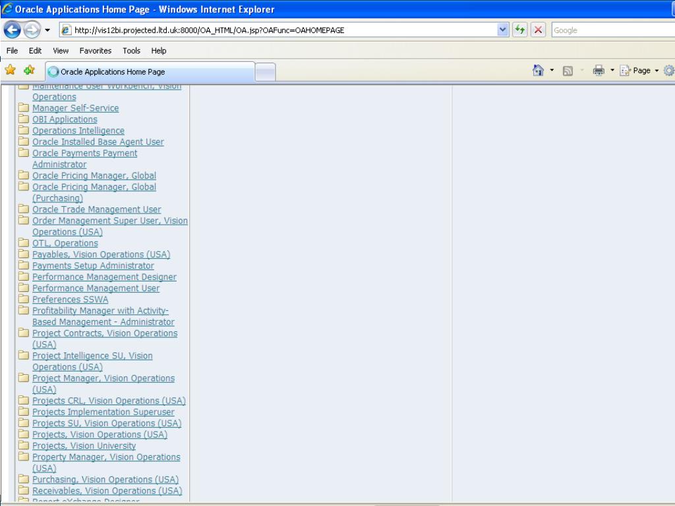Screen dimensions: 675x506
Task: Click folder icon beside Purchasing, Vision Operations
Action: 24,479
